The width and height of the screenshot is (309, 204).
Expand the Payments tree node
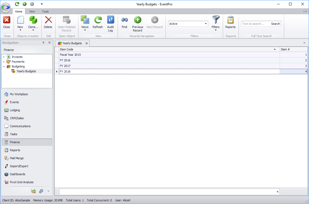click(x=4, y=62)
